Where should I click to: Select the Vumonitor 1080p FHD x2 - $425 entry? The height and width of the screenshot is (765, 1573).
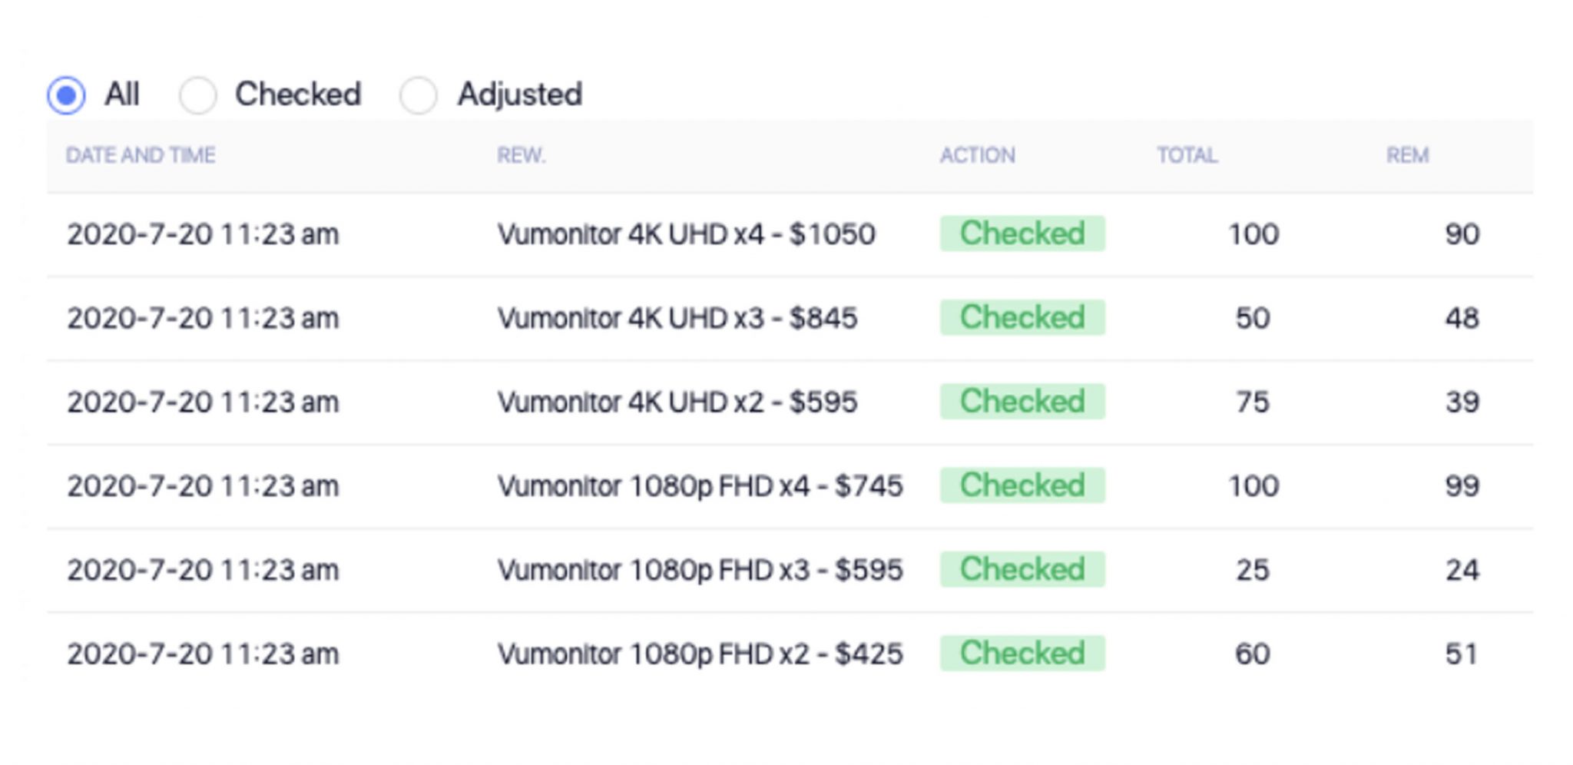point(700,654)
